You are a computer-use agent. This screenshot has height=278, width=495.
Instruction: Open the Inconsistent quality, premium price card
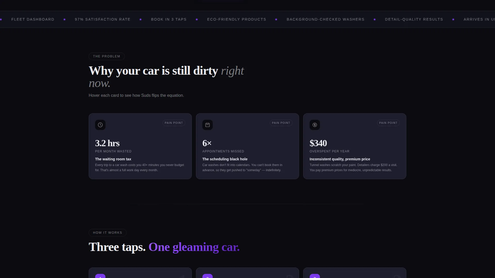pyautogui.click(x=355, y=146)
